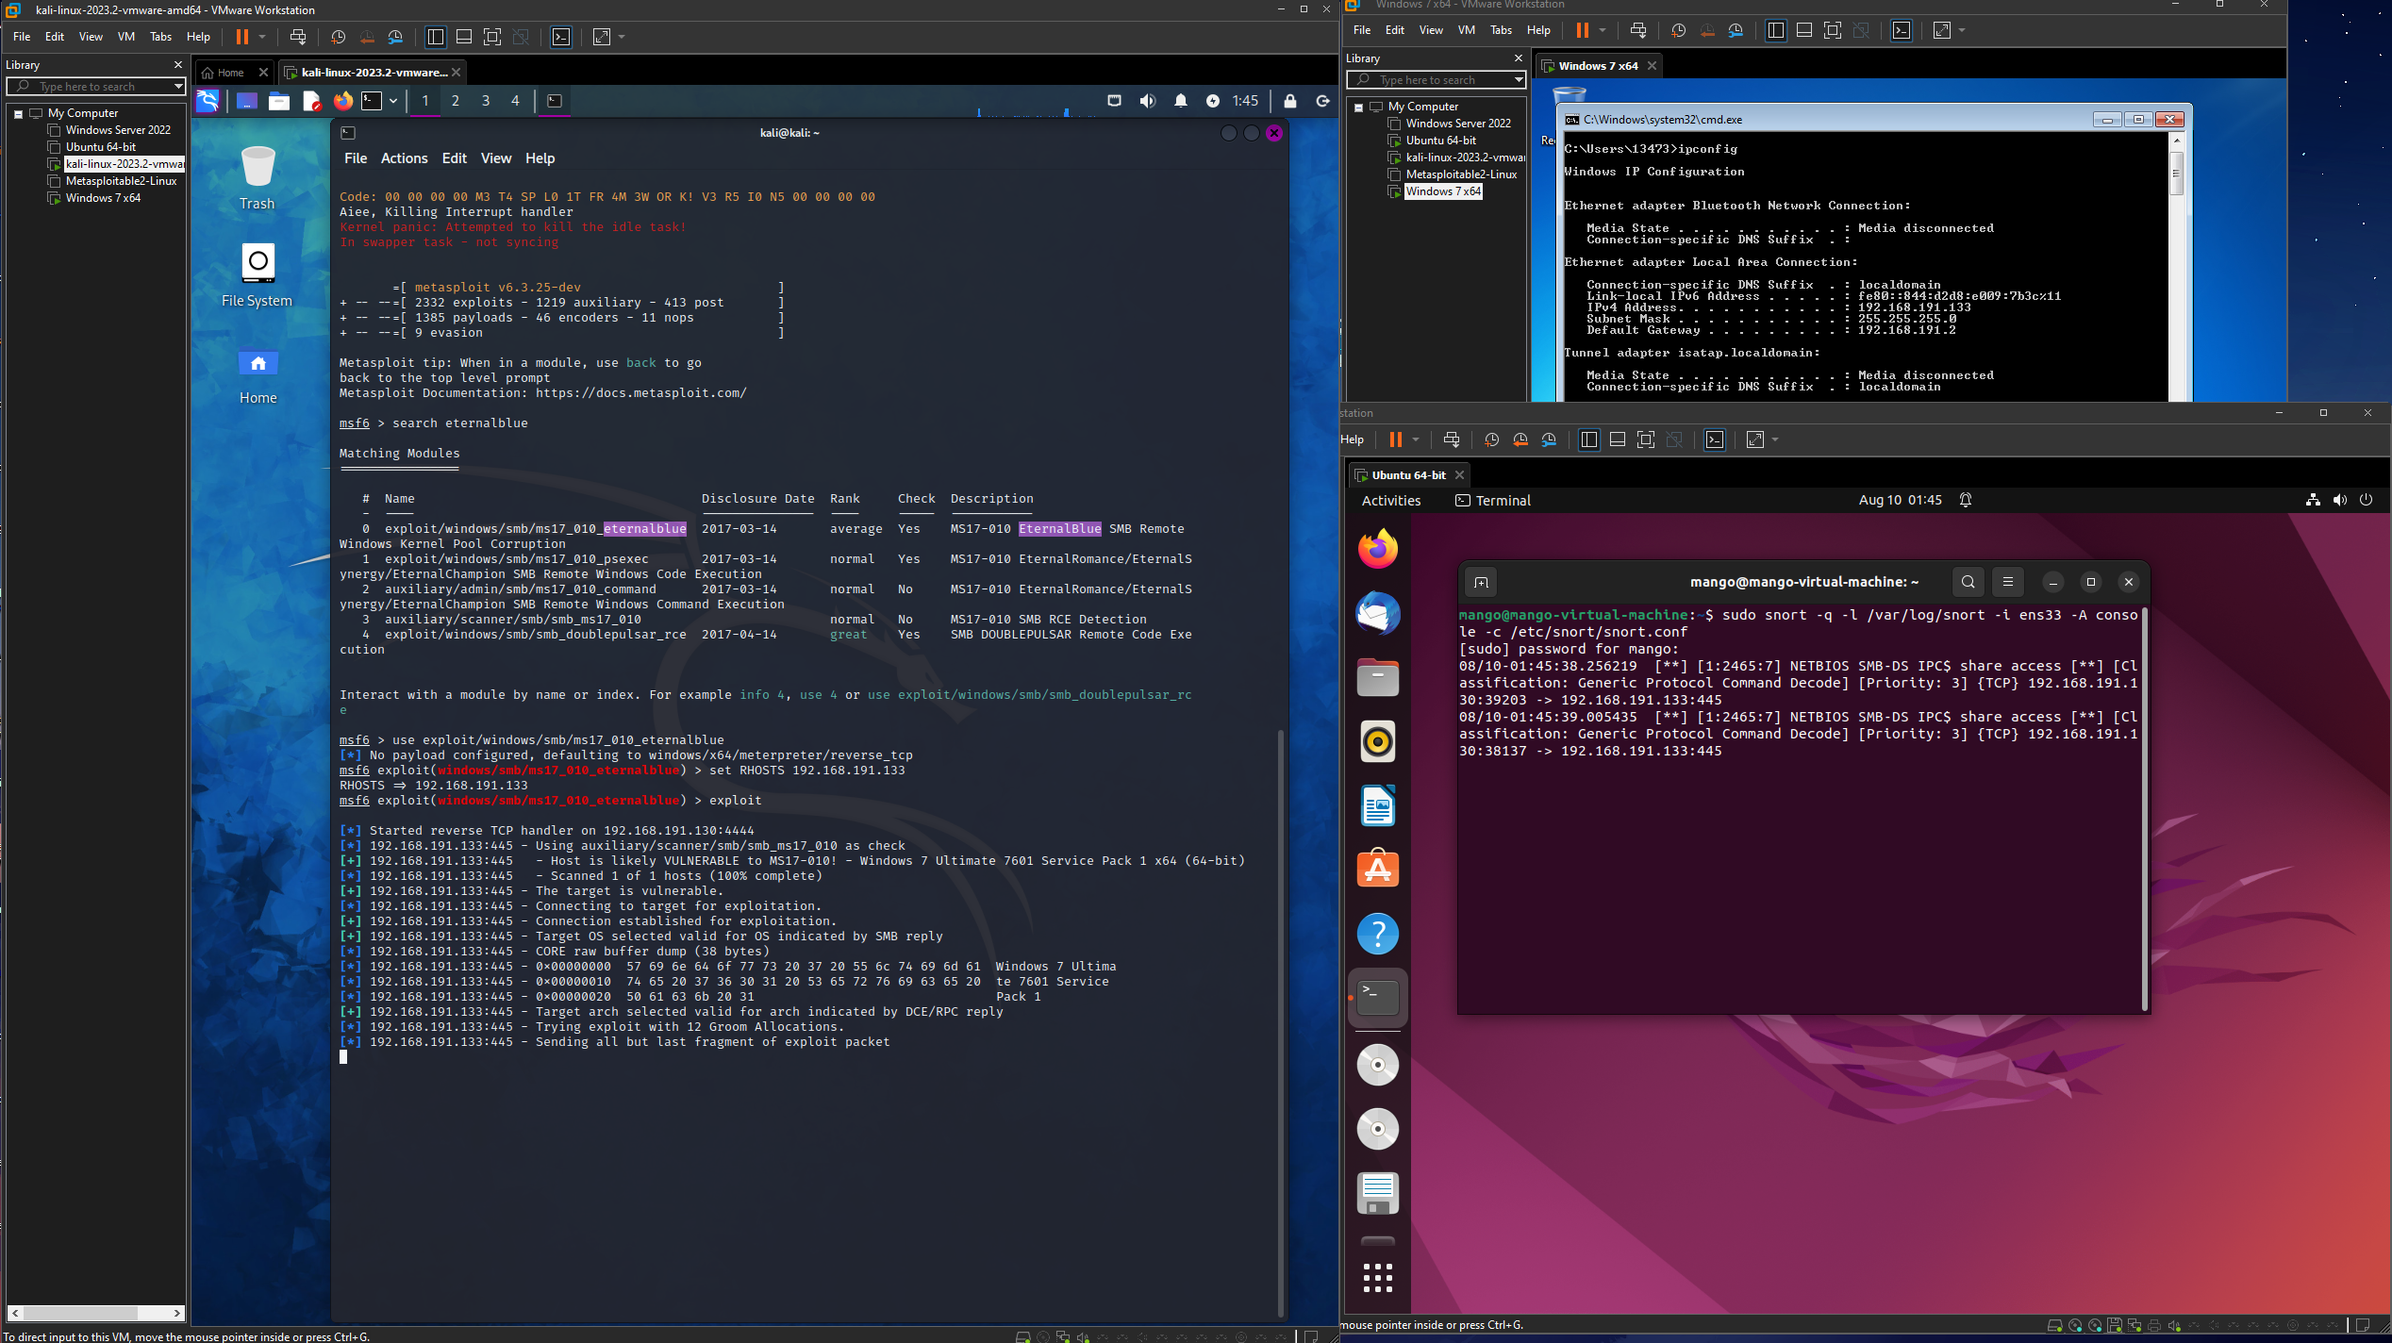The height and width of the screenshot is (1343, 2392).
Task: Open terminal dropdown arrow in Kali panel
Action: (x=393, y=101)
